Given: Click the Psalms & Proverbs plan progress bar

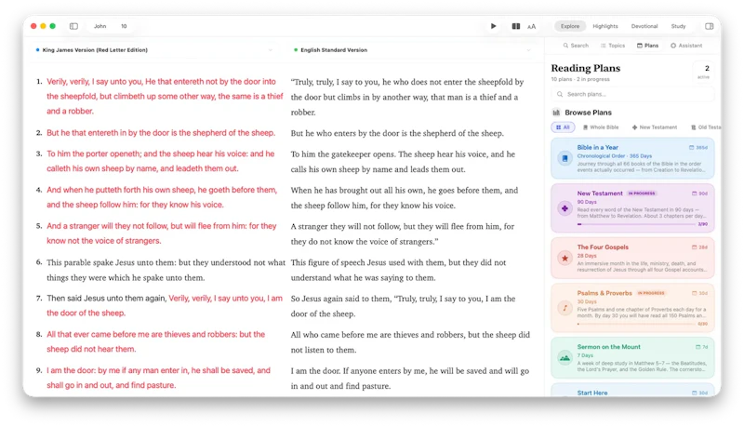Looking at the screenshot, I should point(636,324).
